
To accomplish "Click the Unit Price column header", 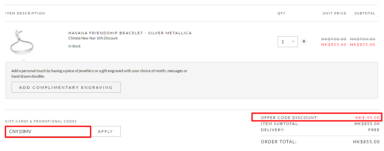I will click(334, 13).
